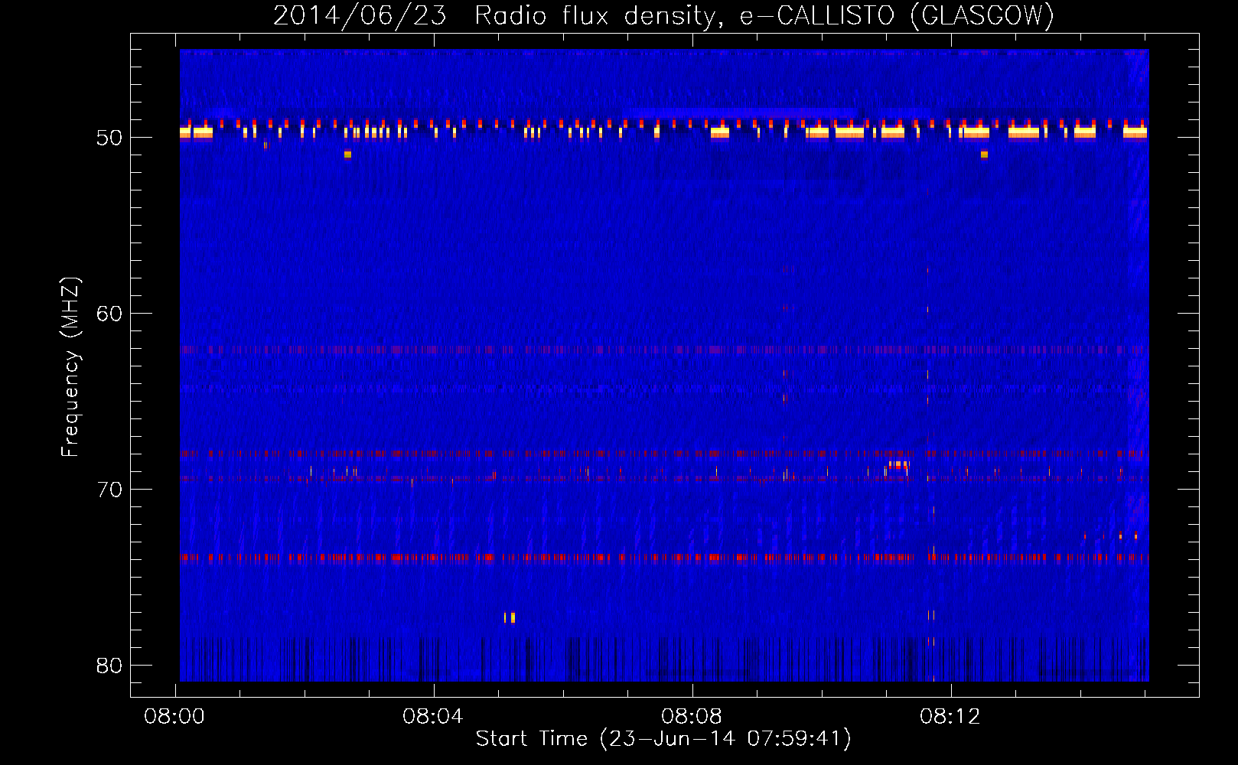Click the 08:12 time tick label
The height and width of the screenshot is (765, 1238).
point(950,717)
